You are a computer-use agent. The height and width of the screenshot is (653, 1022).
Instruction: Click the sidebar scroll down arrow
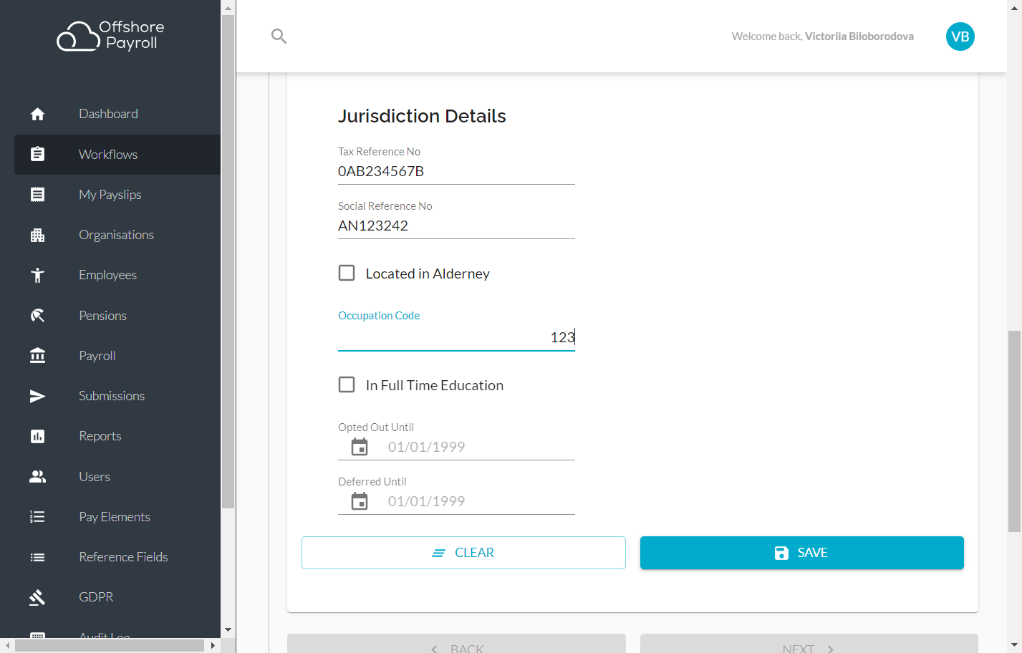[228, 630]
